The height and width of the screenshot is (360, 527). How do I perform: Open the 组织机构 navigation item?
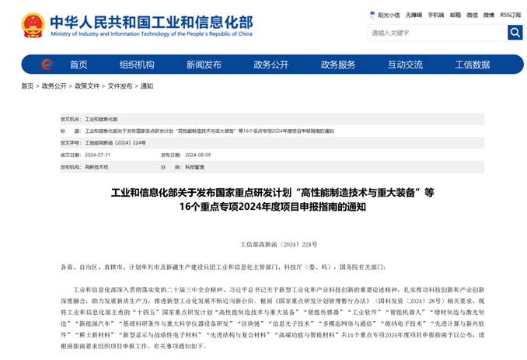pyautogui.click(x=137, y=65)
